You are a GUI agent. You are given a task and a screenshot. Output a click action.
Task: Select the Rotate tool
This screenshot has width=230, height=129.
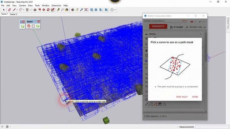pyautogui.click(x=48, y=10)
